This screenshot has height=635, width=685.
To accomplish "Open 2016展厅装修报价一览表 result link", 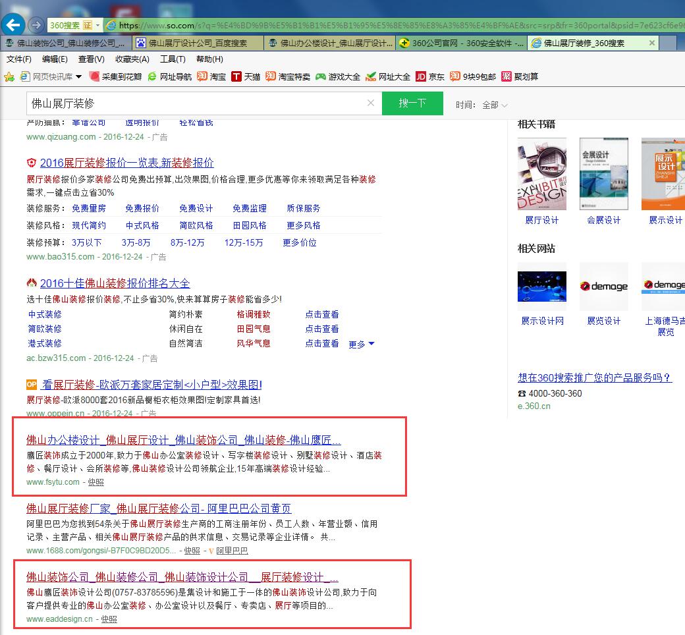I will point(127,163).
